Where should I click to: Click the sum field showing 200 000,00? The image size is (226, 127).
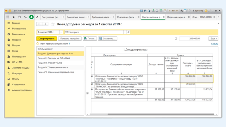[189, 39]
